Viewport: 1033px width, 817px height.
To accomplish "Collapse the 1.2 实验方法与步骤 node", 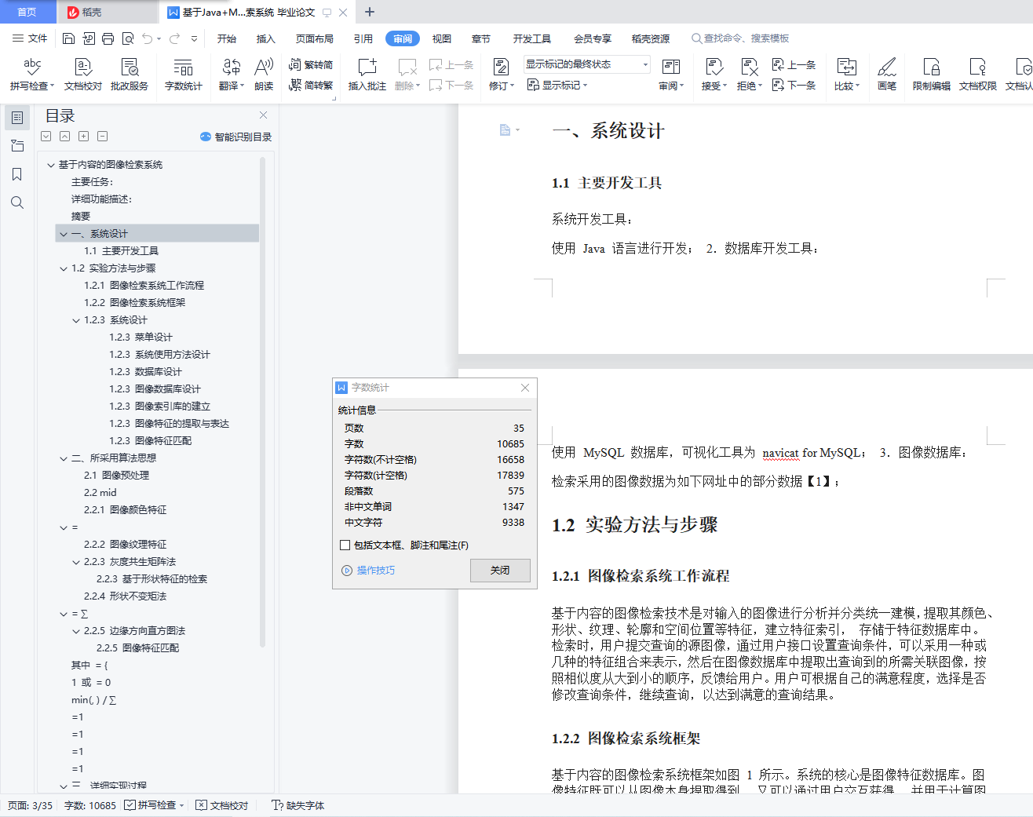I will (x=64, y=268).
